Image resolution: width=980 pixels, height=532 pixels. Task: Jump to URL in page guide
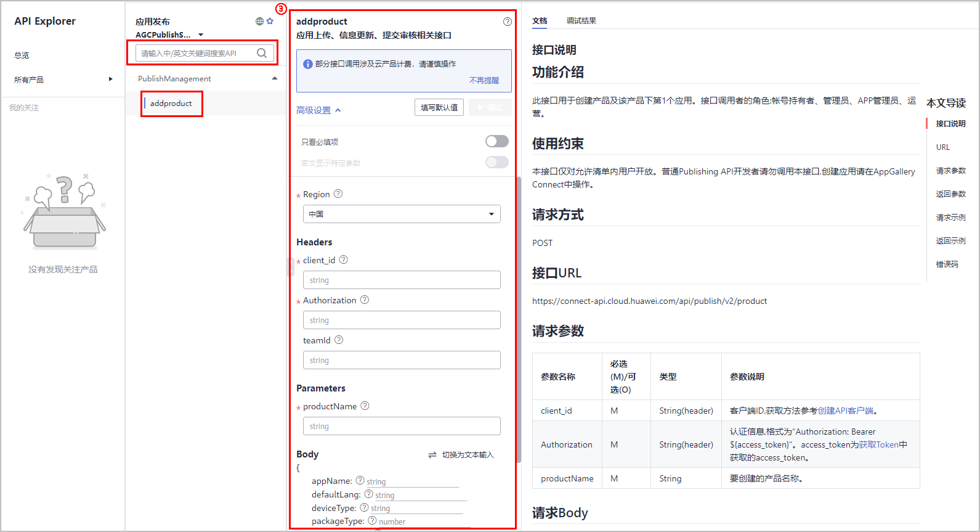coord(943,147)
